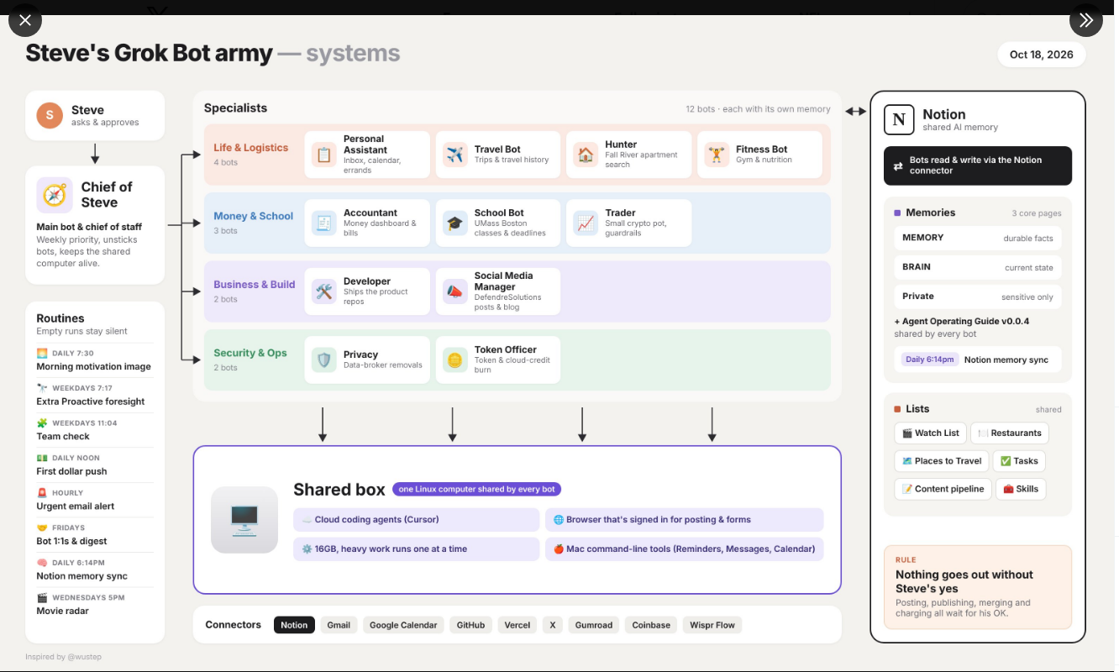This screenshot has width=1119, height=672.
Task: Select the Personal Assistant clipboard icon
Action: (x=323, y=155)
